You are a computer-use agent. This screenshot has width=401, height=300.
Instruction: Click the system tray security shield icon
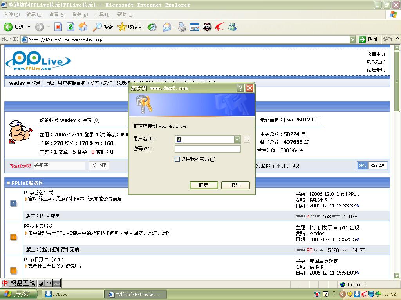click(x=350, y=295)
